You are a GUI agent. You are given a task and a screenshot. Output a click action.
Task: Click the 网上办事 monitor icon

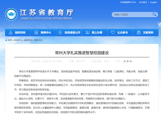pyautogui.click(x=88, y=33)
